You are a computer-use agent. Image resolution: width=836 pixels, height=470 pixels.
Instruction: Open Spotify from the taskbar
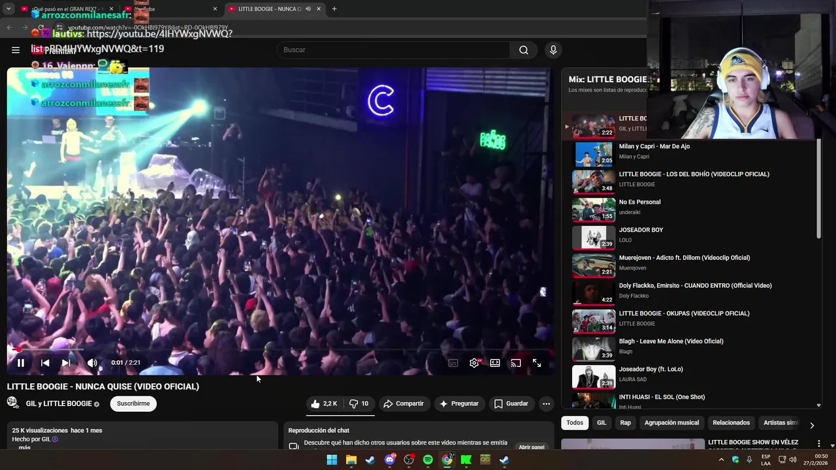click(428, 460)
